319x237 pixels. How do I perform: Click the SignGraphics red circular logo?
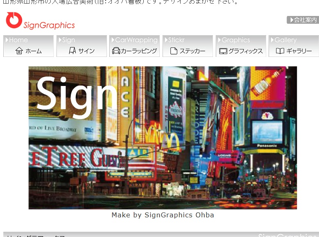click(x=14, y=20)
